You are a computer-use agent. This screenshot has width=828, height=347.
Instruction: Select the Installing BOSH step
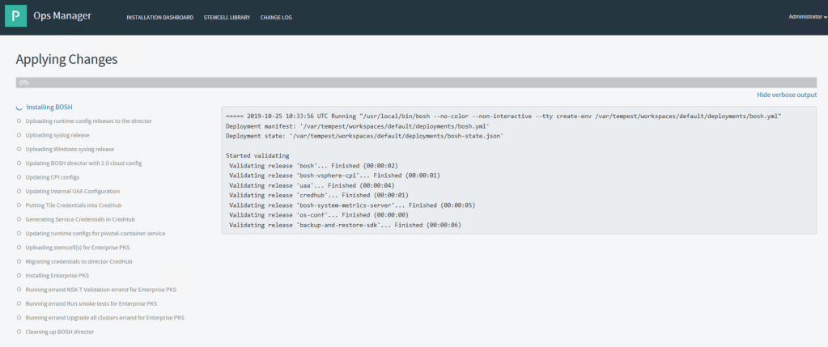click(49, 107)
